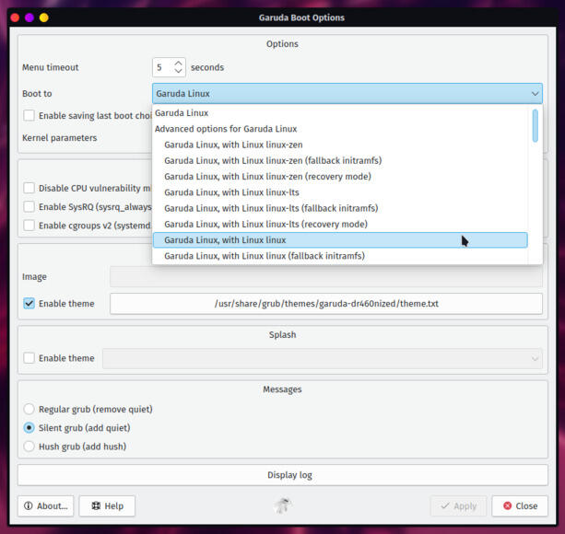This screenshot has width=565, height=534.
Task: Check Enable theme under Splash section
Action: click(29, 358)
